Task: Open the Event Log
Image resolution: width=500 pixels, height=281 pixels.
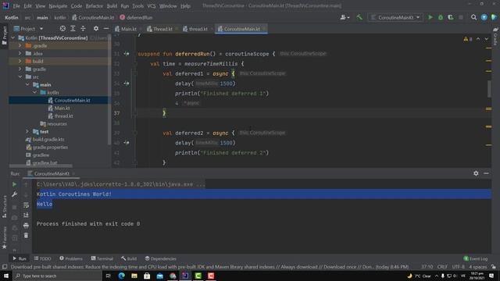Action: 476,258
